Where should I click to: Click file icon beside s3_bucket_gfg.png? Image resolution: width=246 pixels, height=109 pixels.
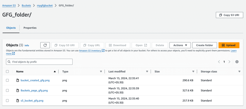(18, 101)
